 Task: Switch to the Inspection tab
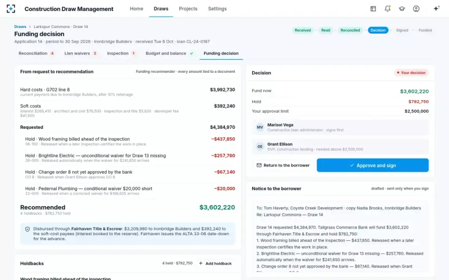click(121, 53)
